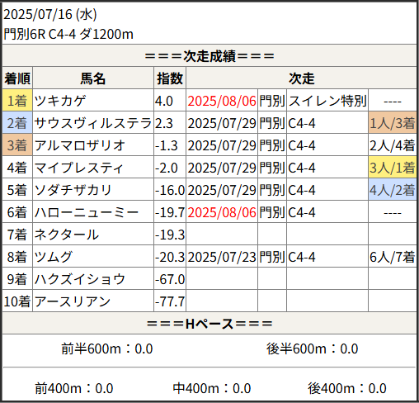The image size is (419, 403).
Task: Open 2025/07/23 date for ツムグ
Action: (222, 257)
